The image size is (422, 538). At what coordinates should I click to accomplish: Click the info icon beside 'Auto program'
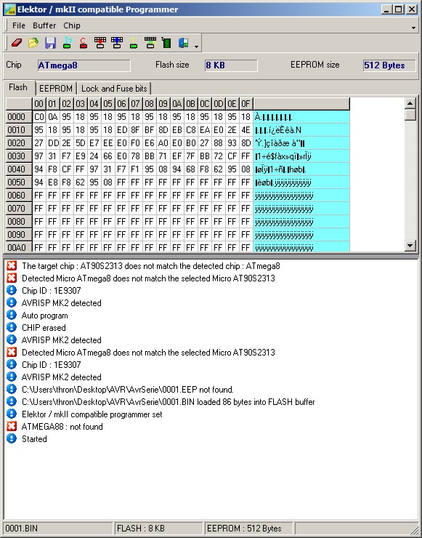point(12,315)
